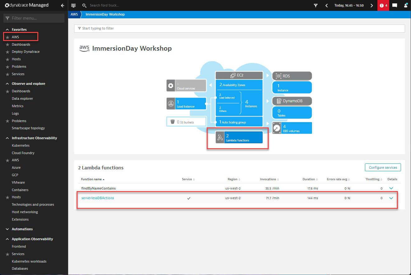Click the Configure services button
This screenshot has height=275, width=411.
point(383,167)
